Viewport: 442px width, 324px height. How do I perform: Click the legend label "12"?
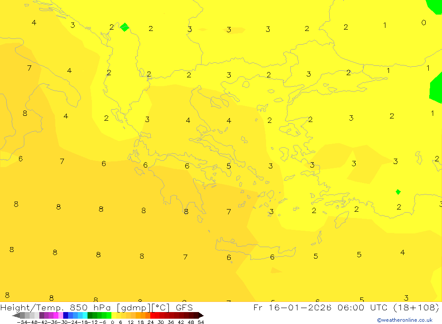tap(130, 322)
